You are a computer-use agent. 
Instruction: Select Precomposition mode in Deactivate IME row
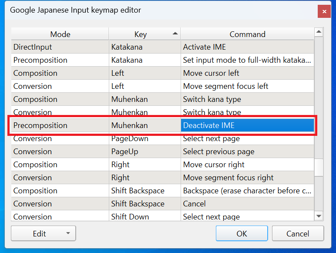[60, 125]
